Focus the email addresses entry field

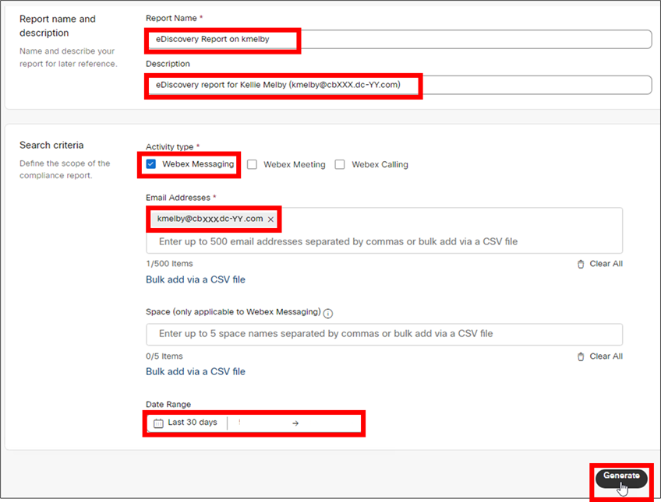click(x=382, y=242)
